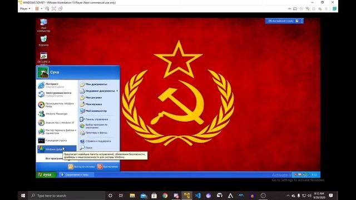Screen dimensions: 356x200
Task: Click the Type here to search box
Action: tap(67, 196)
